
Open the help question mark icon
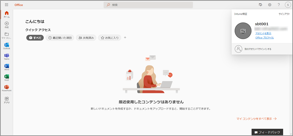(x=279, y=5)
